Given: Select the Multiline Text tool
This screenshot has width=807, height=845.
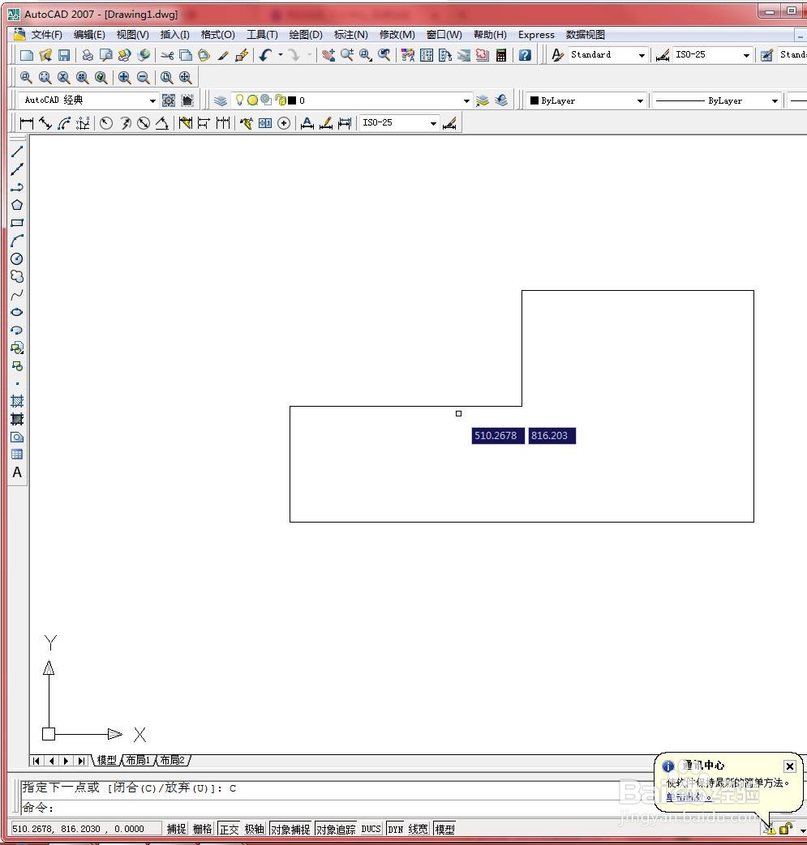Looking at the screenshot, I should click(17, 472).
